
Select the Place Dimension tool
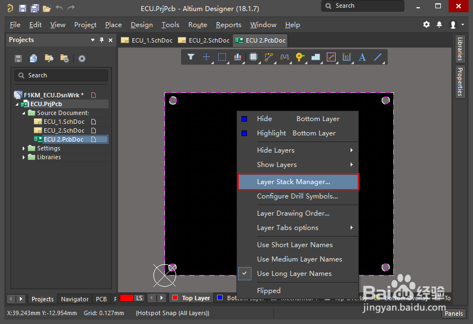(x=347, y=57)
